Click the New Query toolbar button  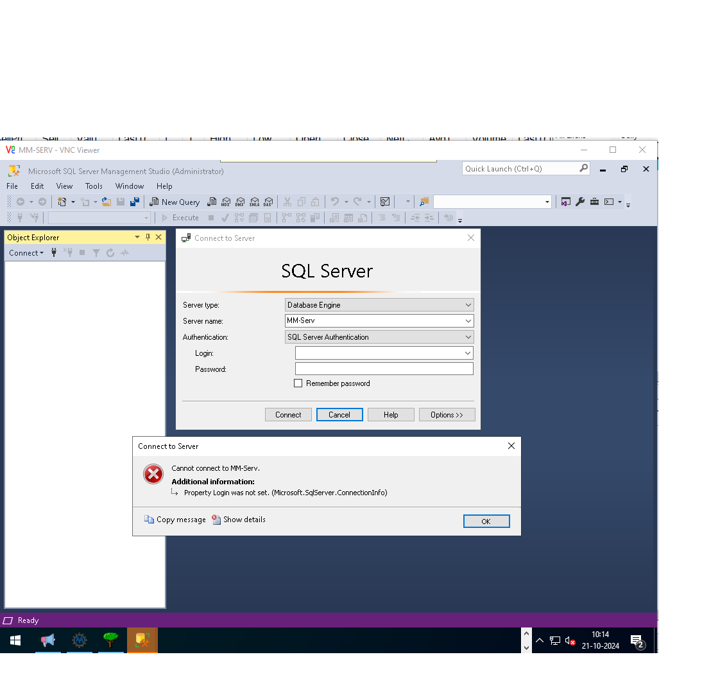175,202
